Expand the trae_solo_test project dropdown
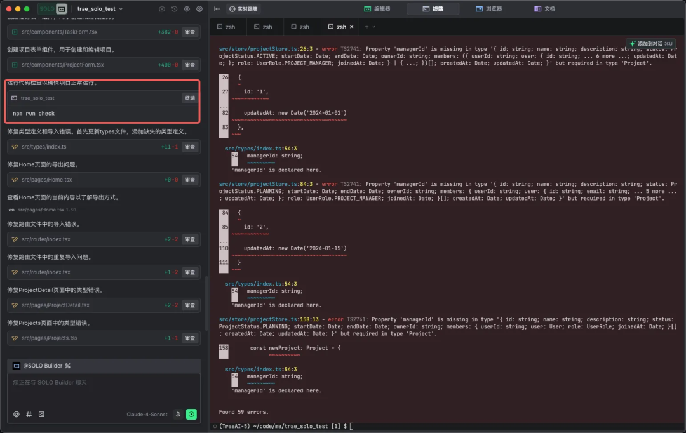 (100, 9)
